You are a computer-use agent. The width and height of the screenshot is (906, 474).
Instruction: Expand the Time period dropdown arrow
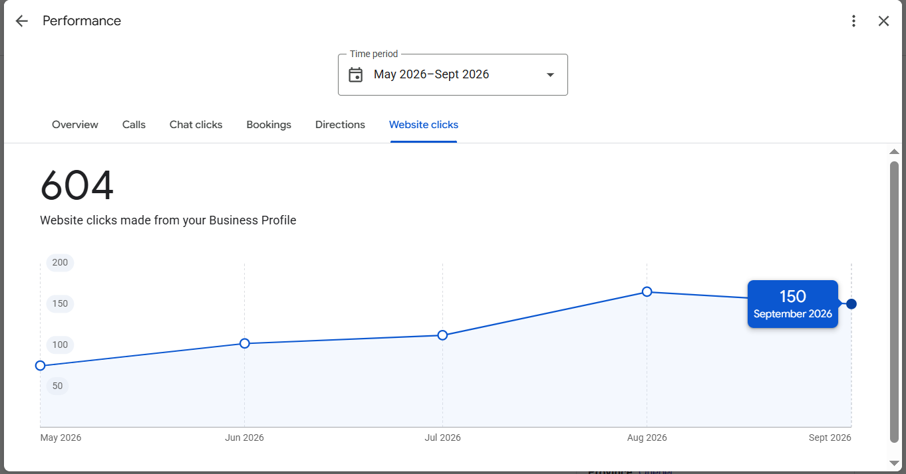[x=550, y=75]
